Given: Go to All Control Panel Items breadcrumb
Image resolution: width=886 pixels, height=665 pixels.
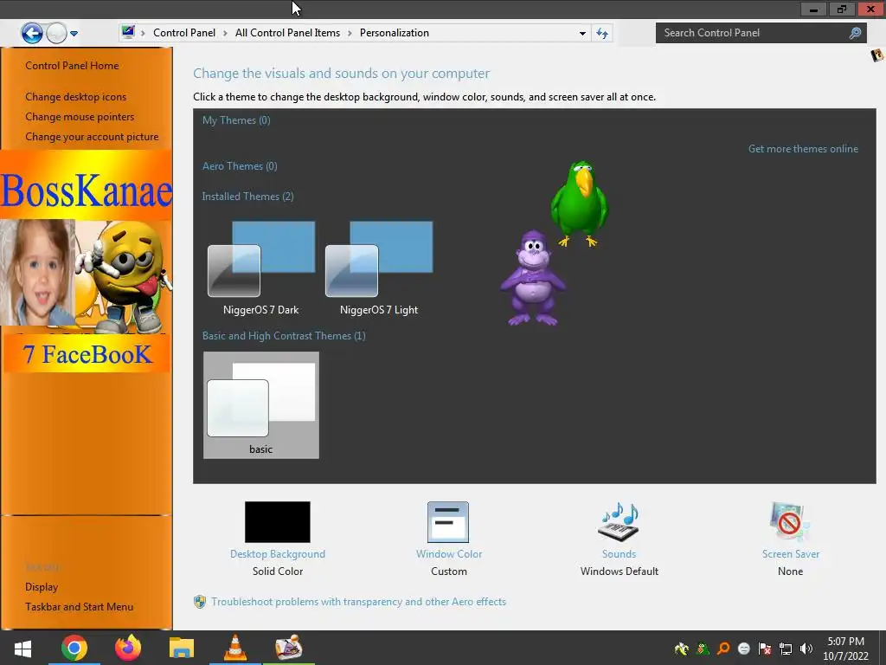Looking at the screenshot, I should [287, 33].
